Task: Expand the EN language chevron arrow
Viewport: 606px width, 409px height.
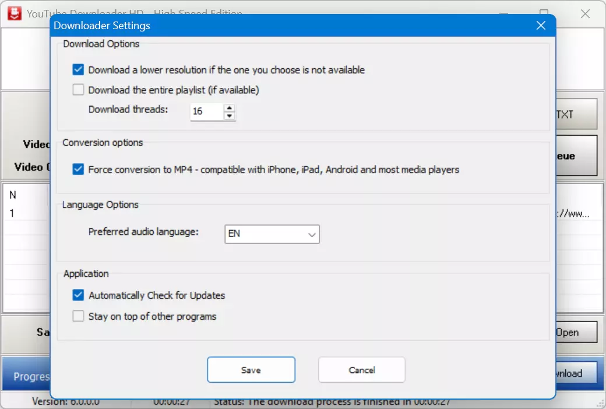Action: pyautogui.click(x=312, y=235)
